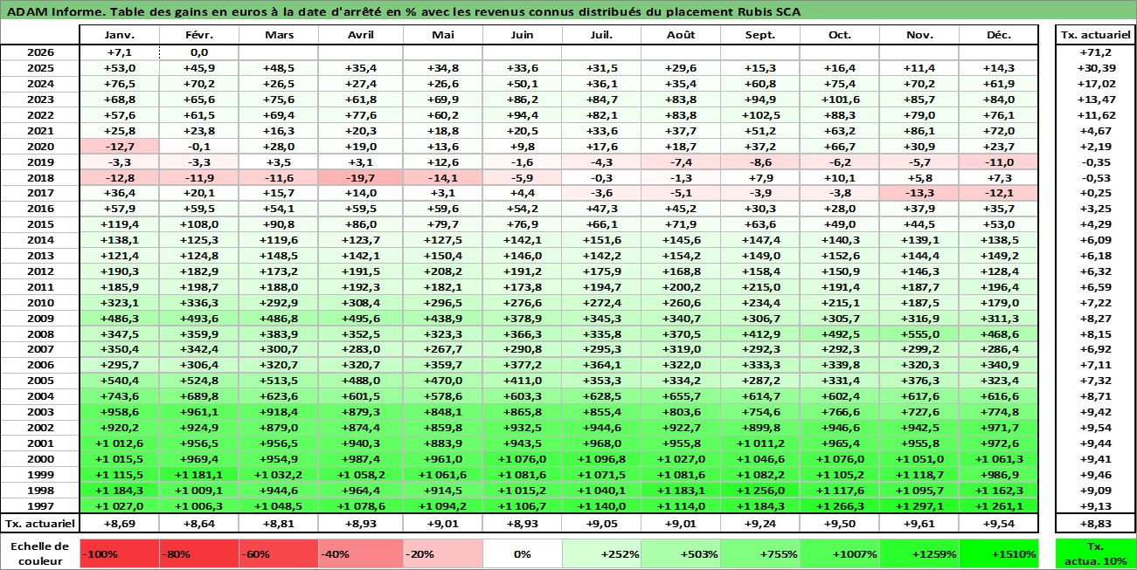The width and height of the screenshot is (1137, 570).
Task: Click the +9,54 actuarial rate for 2002
Action: tap(1095, 428)
